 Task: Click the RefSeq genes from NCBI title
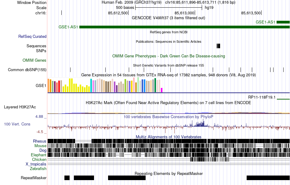coord(169,32)
